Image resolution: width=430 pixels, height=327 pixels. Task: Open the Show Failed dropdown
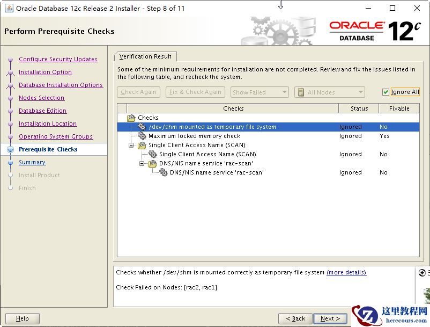click(259, 92)
